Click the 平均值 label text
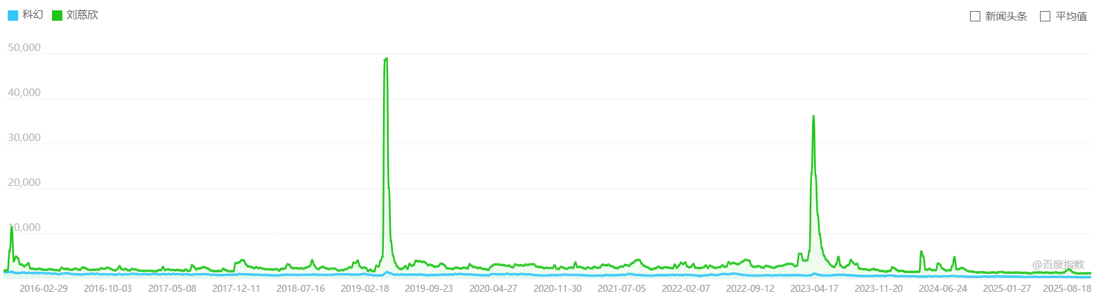Viewport: 1103px width, 298px height. pyautogui.click(x=1071, y=16)
